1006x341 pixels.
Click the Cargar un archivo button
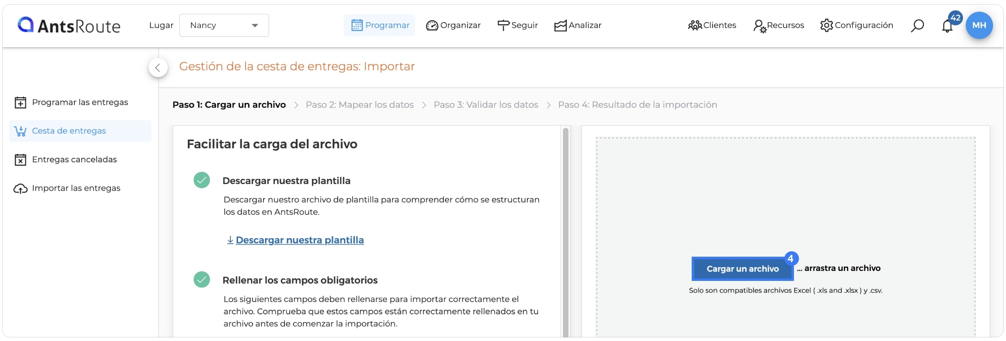click(743, 269)
